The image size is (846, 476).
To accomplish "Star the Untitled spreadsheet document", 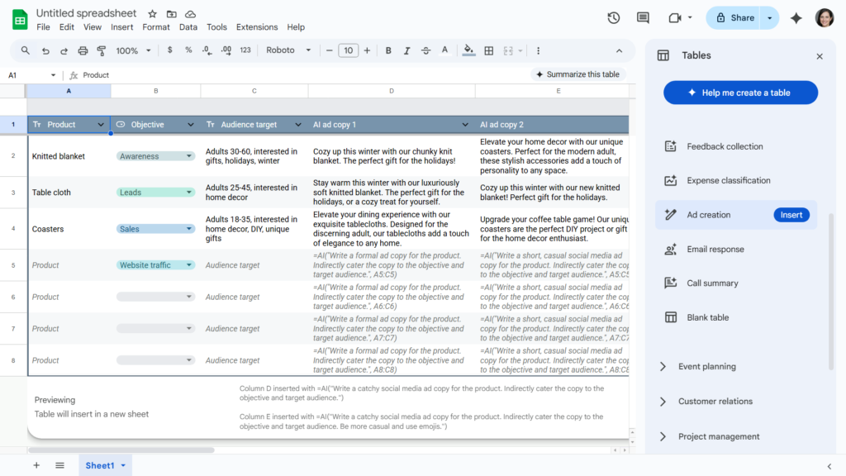I will pyautogui.click(x=153, y=14).
